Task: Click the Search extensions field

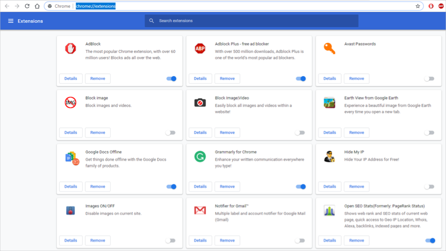Action: click(x=256, y=21)
